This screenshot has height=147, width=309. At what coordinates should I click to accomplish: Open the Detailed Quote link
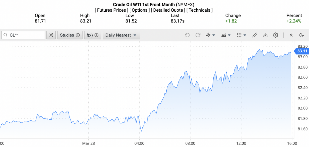tap(168, 10)
